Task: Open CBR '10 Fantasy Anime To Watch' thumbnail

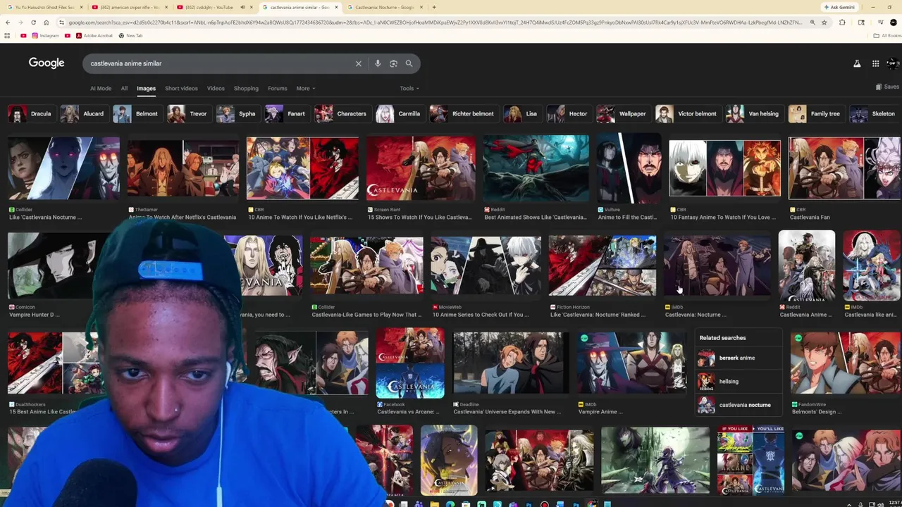Action: tap(724, 168)
